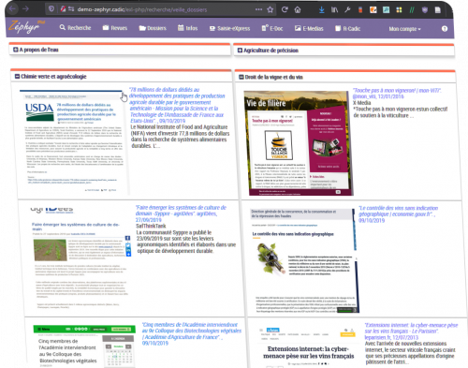Open the '78 millions de dollars' article link
The width and height of the screenshot is (468, 368).
(177, 105)
